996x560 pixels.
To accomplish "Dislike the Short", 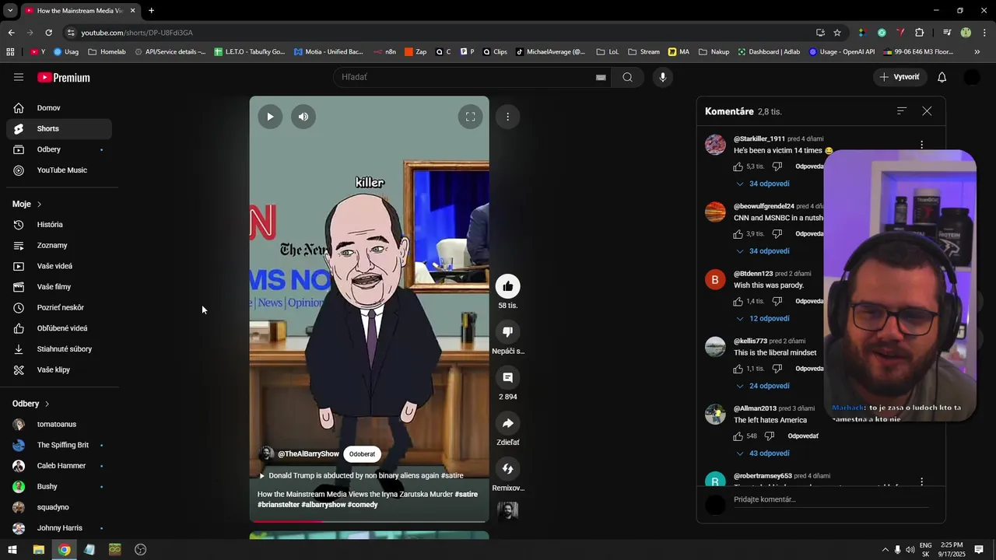I will pos(507,332).
